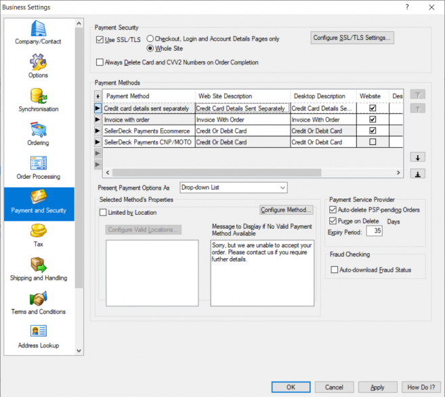Open the Terms and Conditions icon
Image resolution: width=445 pixels, height=397 pixels.
point(38,299)
